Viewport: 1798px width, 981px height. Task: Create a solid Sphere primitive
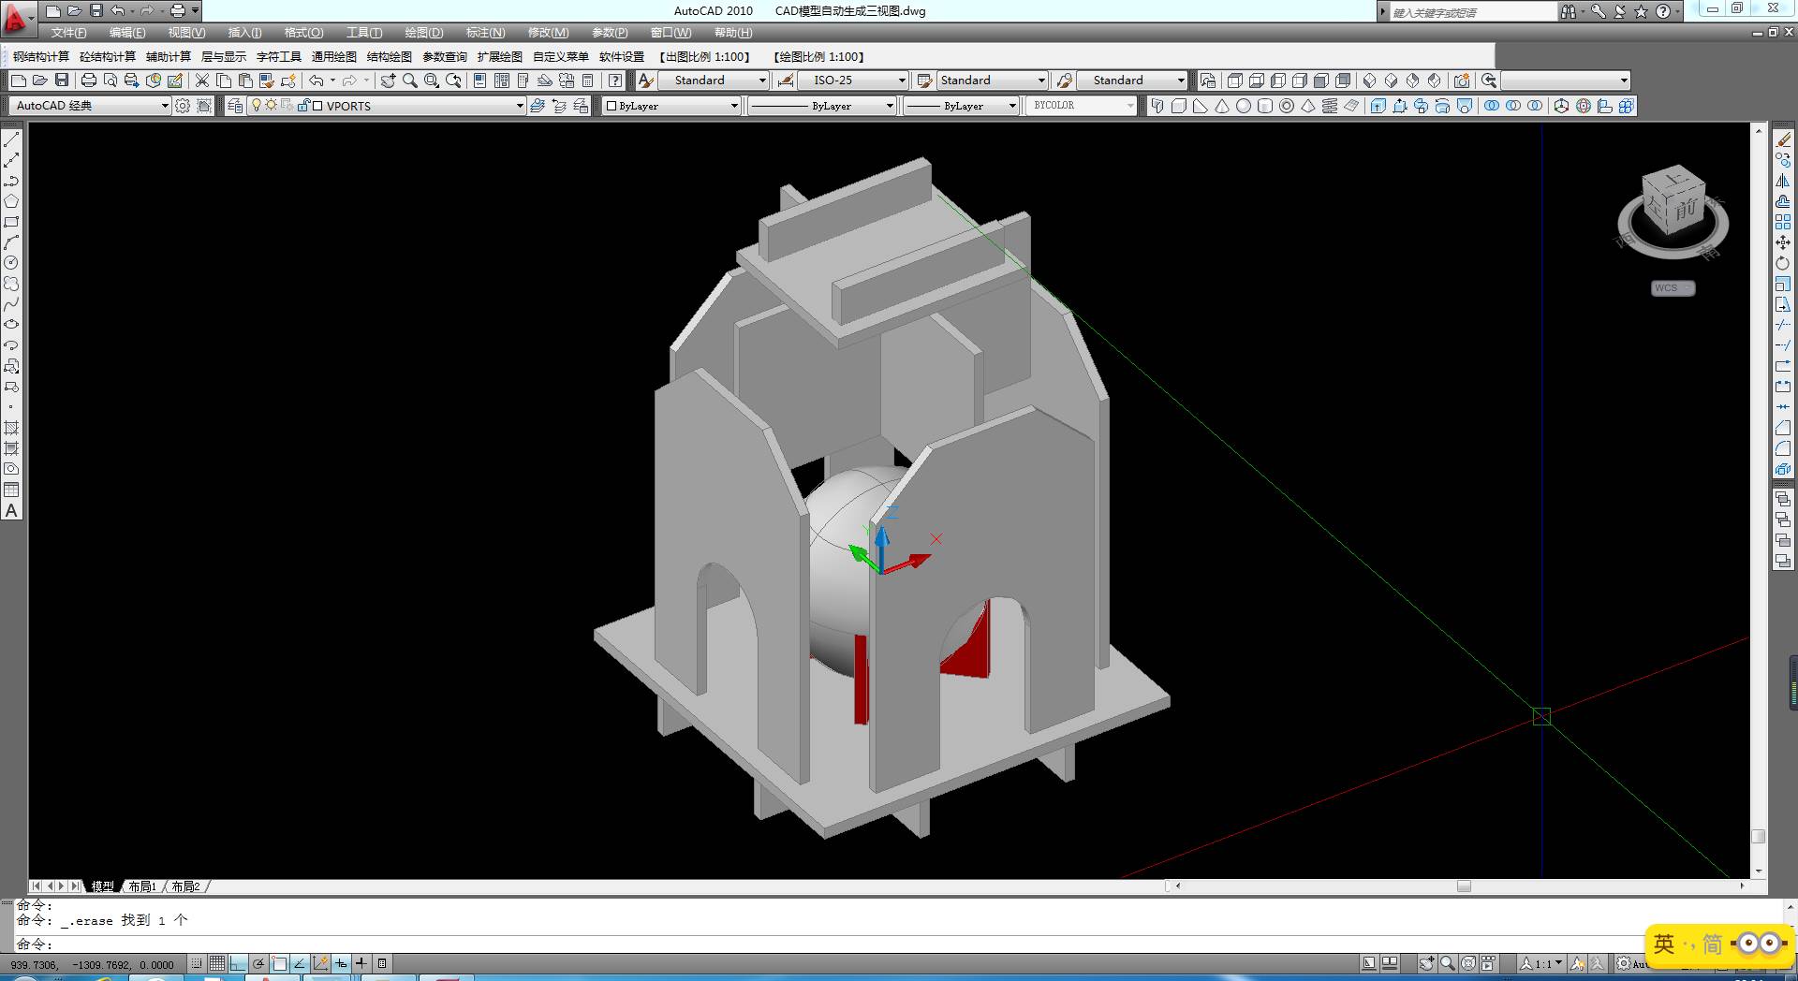[1244, 106]
